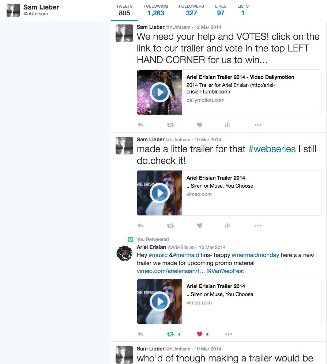Open Ariel Erisian's profile avatar
327x364 pixels.
(124, 253)
